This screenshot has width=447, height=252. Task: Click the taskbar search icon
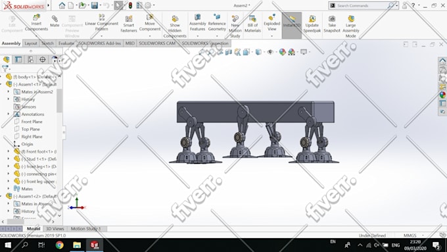[x=25, y=245]
